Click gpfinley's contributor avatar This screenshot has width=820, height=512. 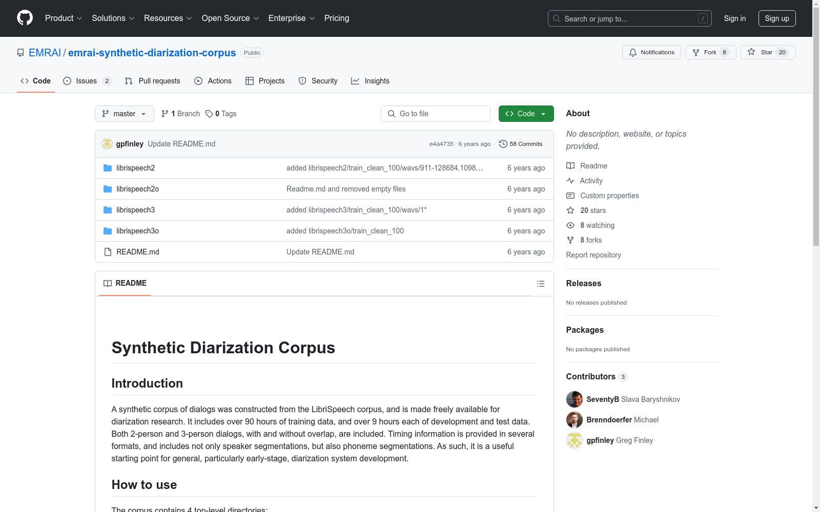(x=575, y=440)
